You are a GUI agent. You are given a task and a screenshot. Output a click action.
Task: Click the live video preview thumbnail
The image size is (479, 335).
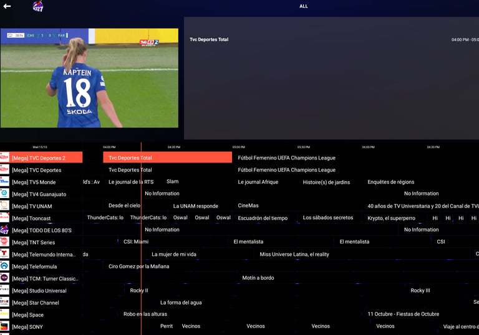89,78
